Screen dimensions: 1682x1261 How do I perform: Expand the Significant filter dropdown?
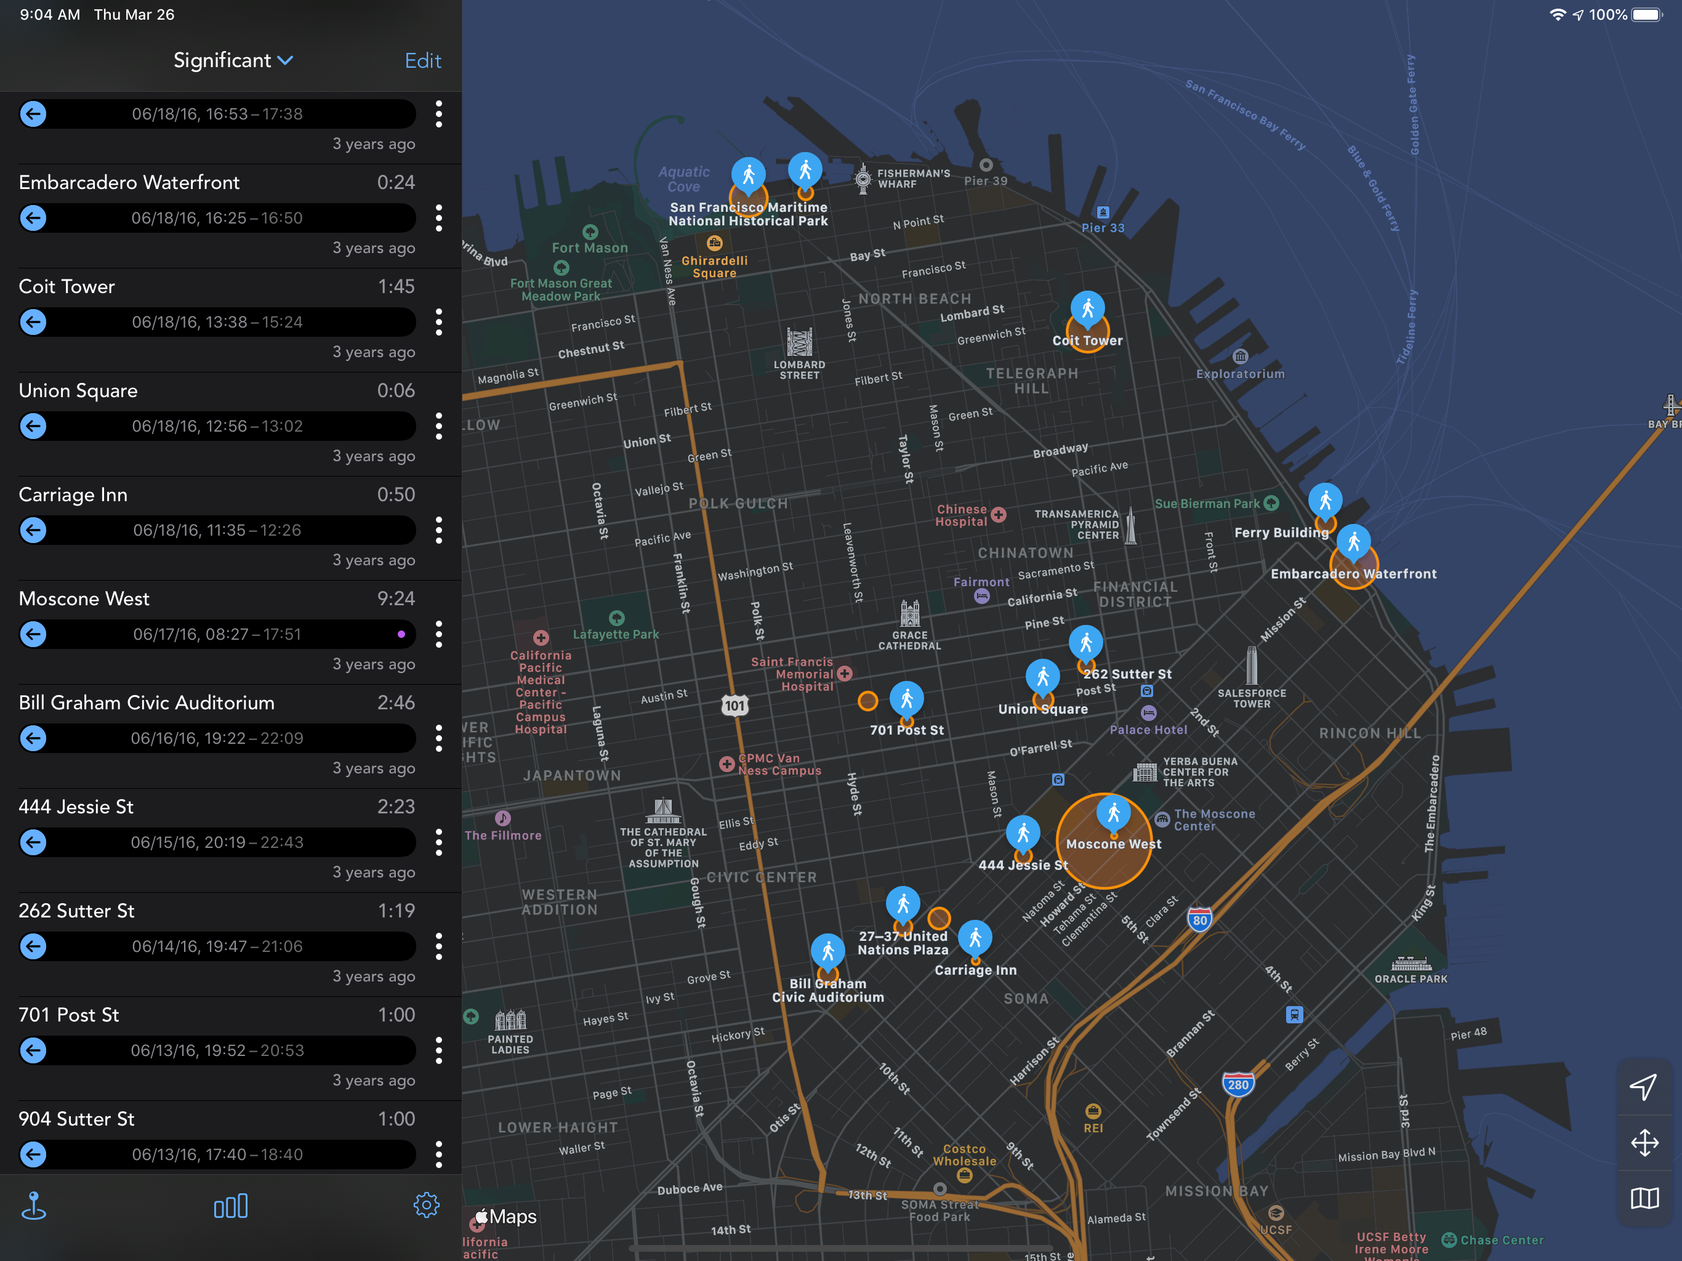tap(233, 60)
